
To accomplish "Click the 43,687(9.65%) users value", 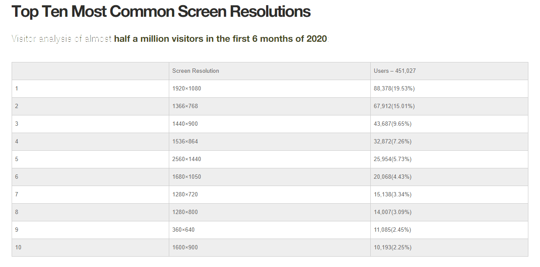I will pyautogui.click(x=393, y=124).
